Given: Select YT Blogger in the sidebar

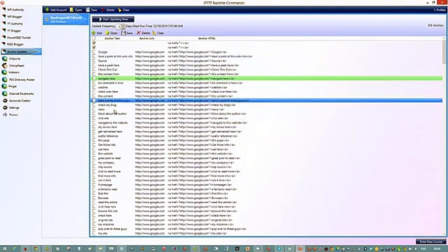Looking at the screenshot, I should point(14,30).
